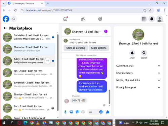Open Savannah conversation

tap(28, 84)
